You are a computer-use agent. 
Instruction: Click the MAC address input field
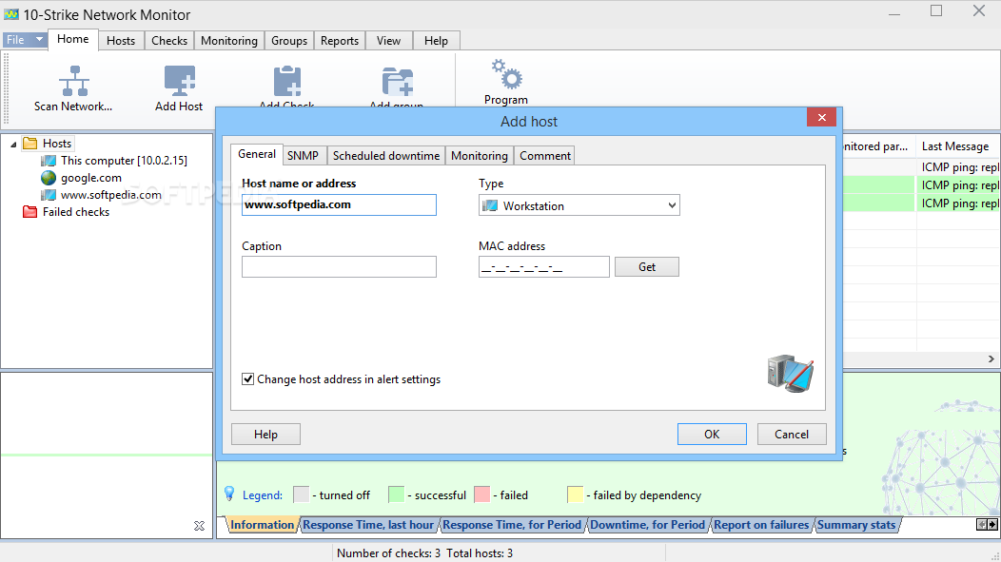(544, 266)
